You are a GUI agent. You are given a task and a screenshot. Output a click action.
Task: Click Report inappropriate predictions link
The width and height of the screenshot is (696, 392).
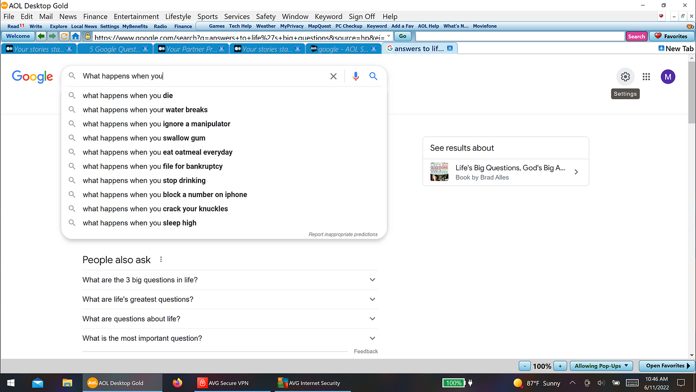(343, 234)
